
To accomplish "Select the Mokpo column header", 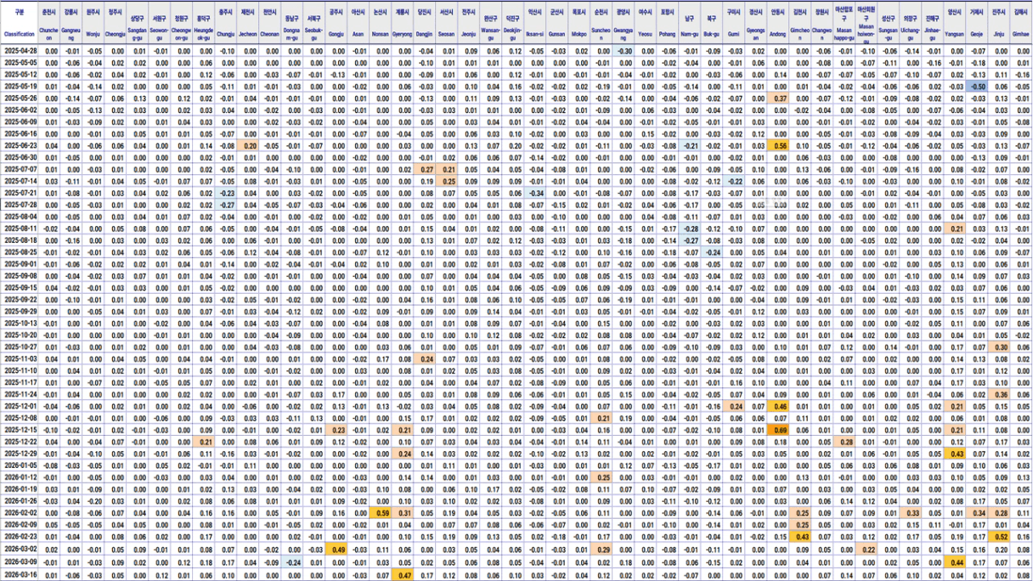I will point(579,24).
